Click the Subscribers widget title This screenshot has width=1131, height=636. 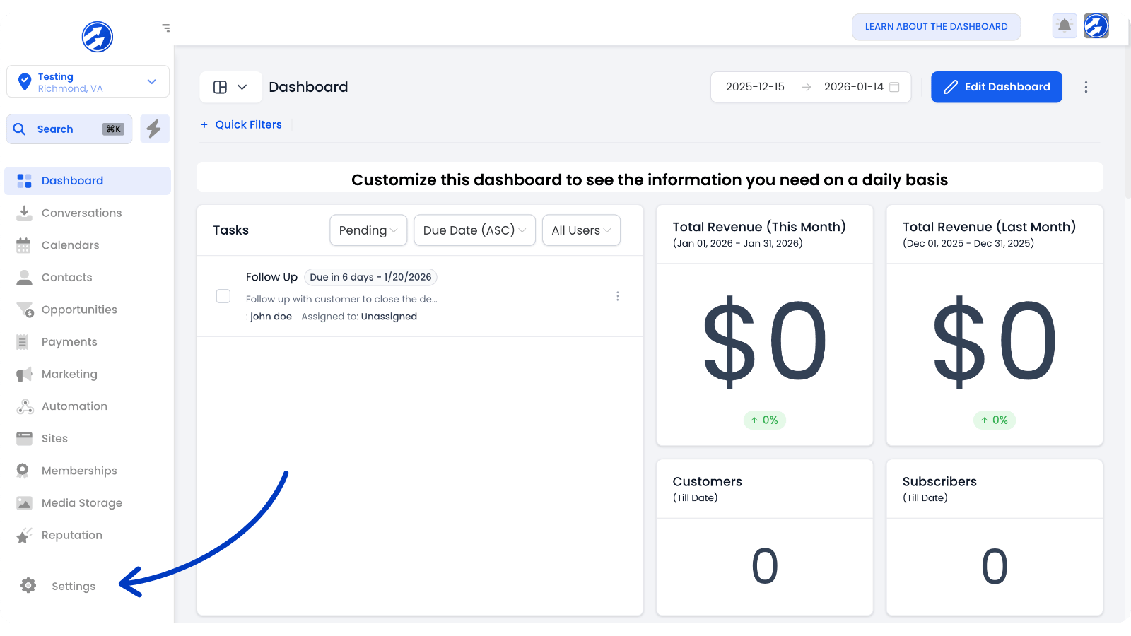[939, 481]
